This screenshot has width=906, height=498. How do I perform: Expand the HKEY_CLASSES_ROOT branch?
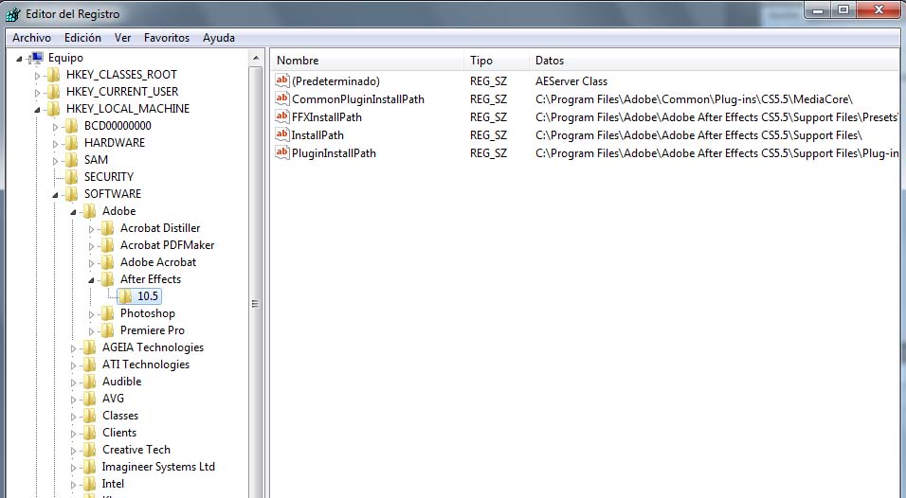tap(38, 76)
